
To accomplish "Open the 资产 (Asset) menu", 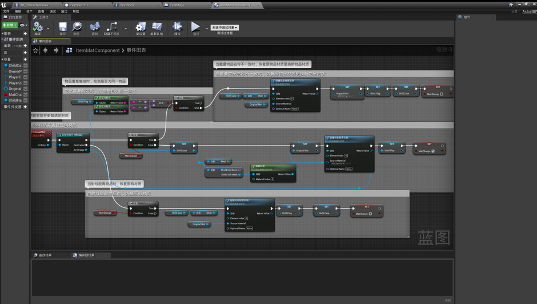I will tap(30, 11).
